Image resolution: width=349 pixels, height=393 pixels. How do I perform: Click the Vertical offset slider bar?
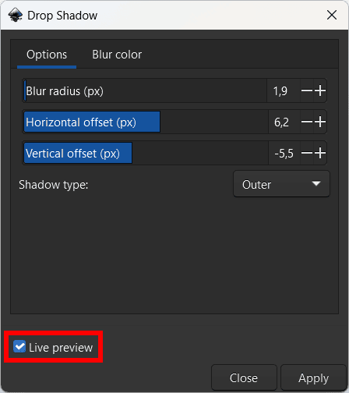(146, 153)
